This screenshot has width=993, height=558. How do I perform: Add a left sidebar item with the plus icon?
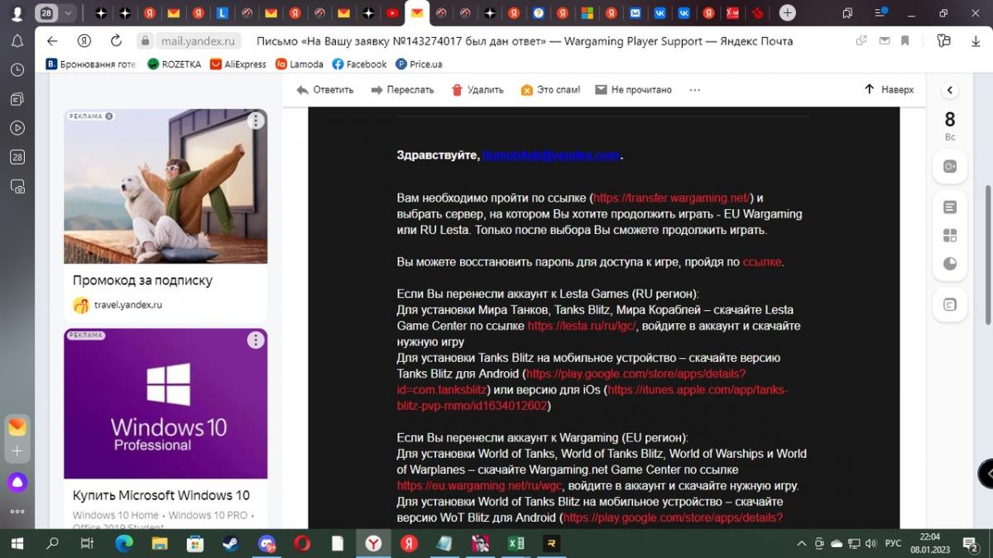click(x=17, y=451)
